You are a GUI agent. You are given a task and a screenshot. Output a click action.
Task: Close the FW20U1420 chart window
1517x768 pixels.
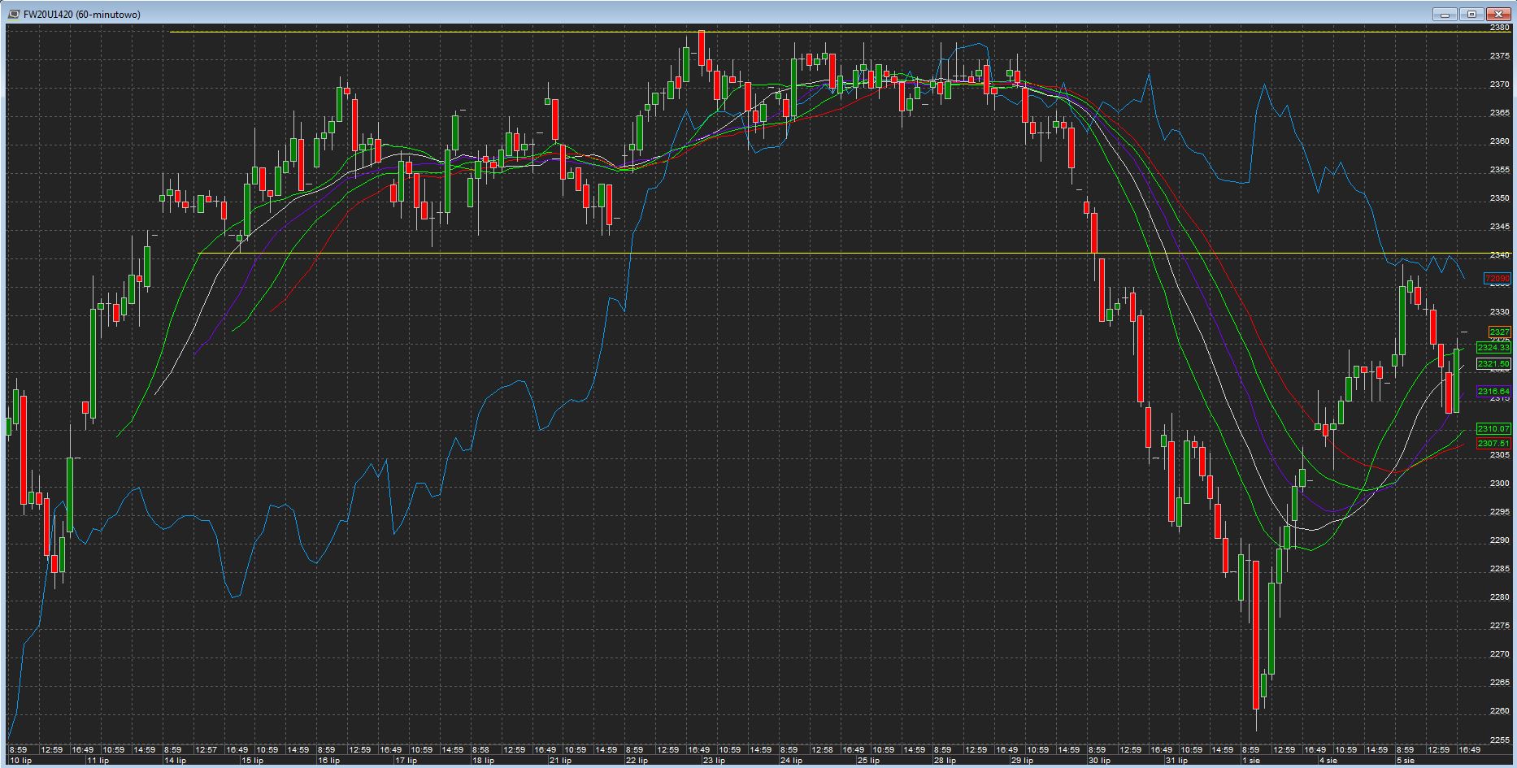1497,14
